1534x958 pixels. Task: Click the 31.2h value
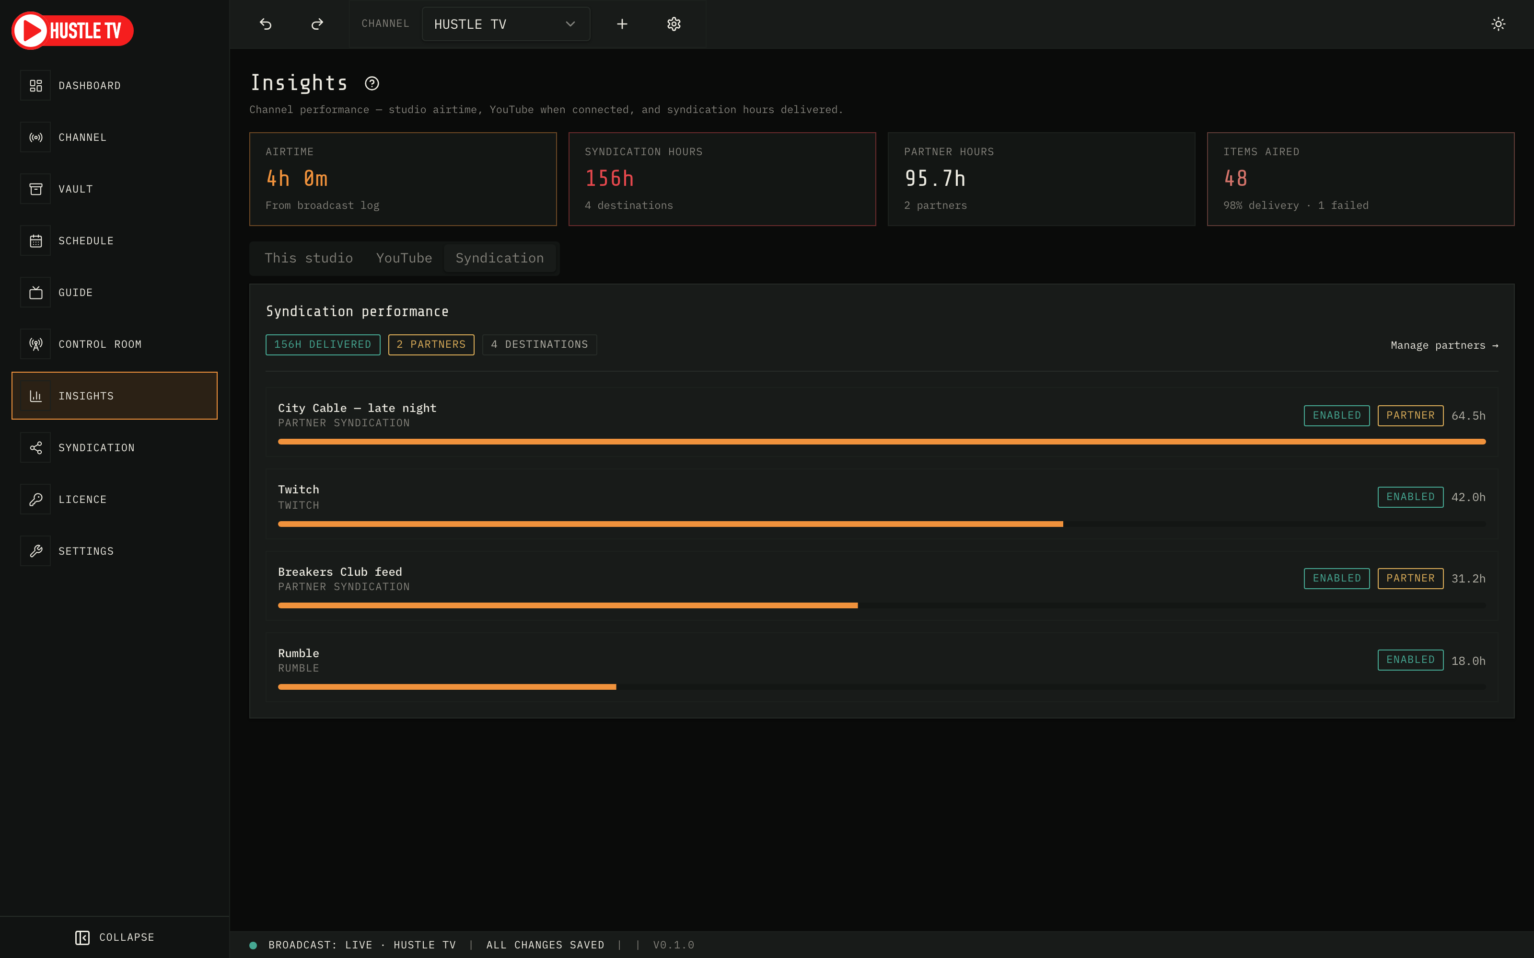pos(1468,579)
